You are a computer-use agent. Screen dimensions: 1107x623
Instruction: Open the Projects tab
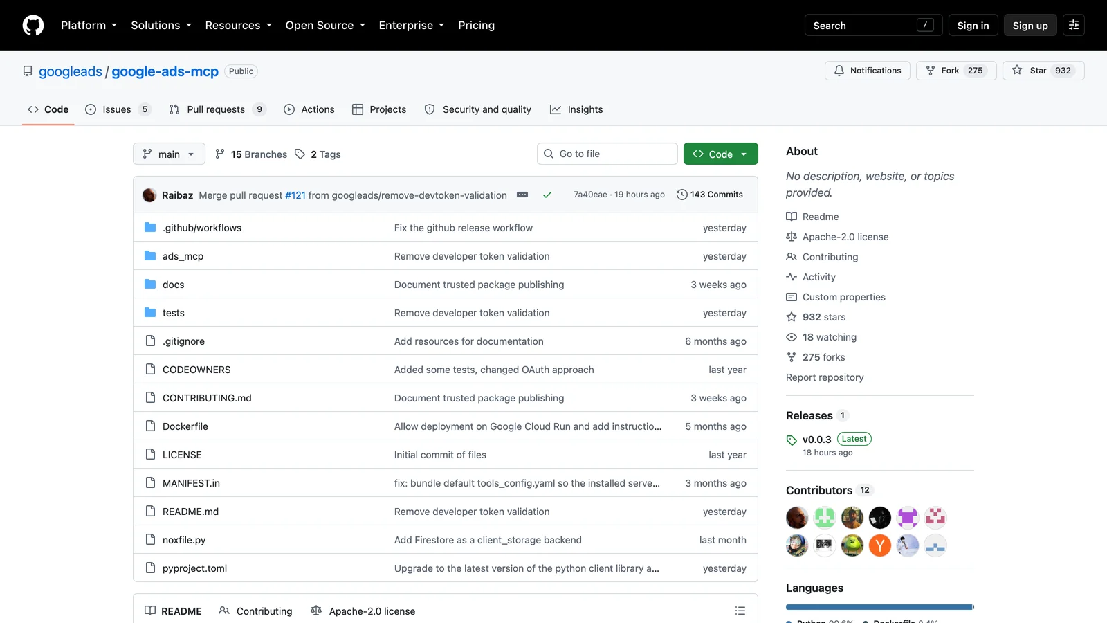[379, 109]
